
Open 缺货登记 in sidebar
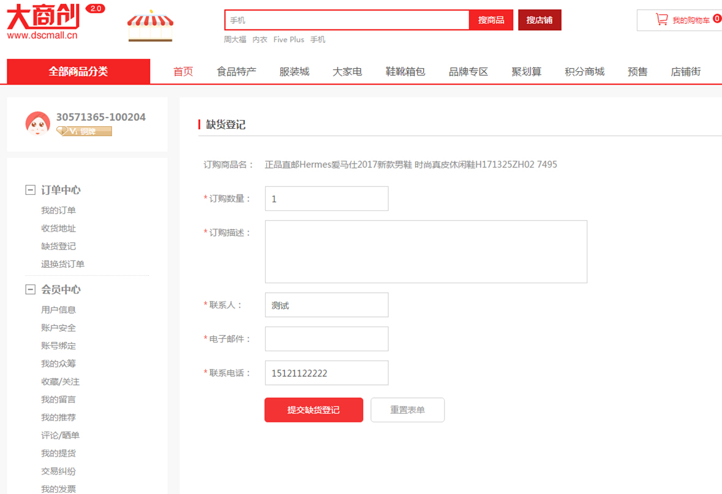tap(58, 246)
